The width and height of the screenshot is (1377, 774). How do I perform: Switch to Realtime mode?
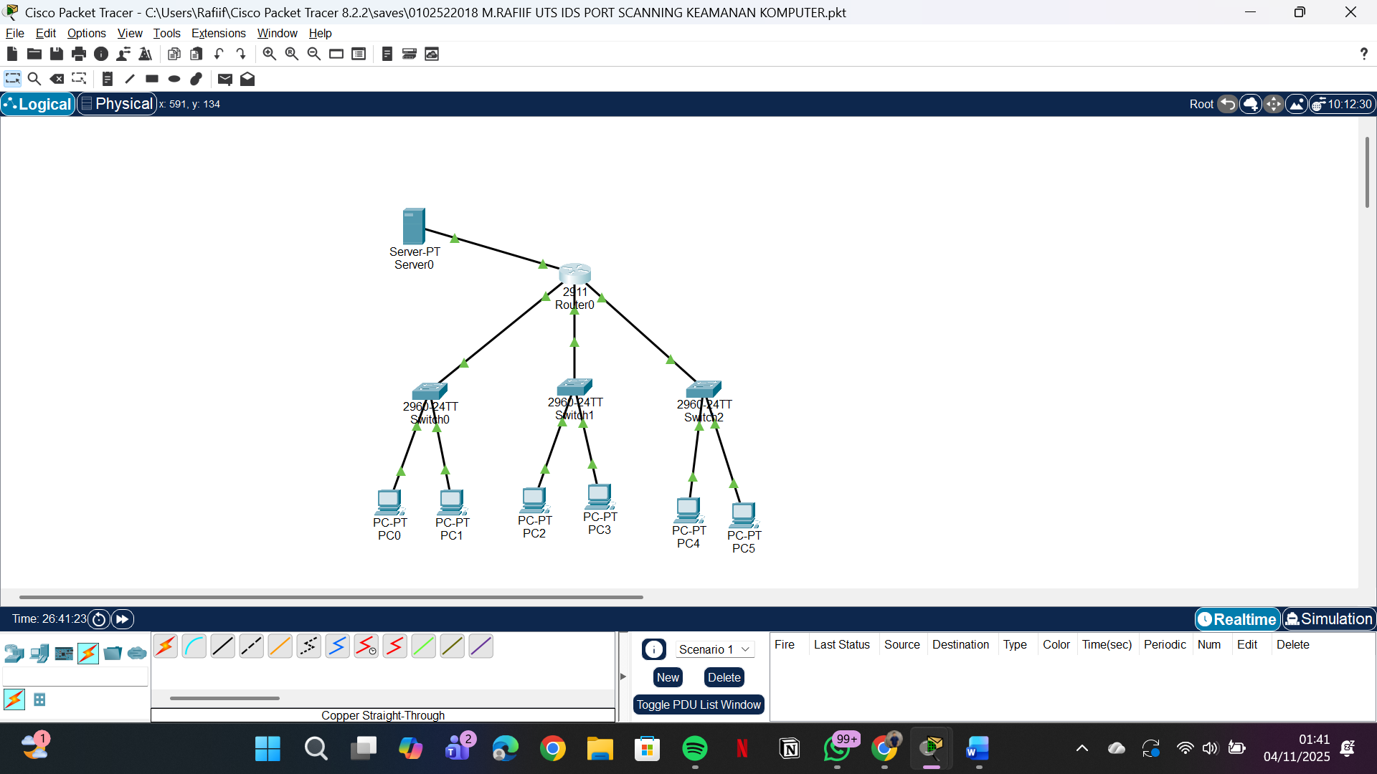pyautogui.click(x=1237, y=618)
